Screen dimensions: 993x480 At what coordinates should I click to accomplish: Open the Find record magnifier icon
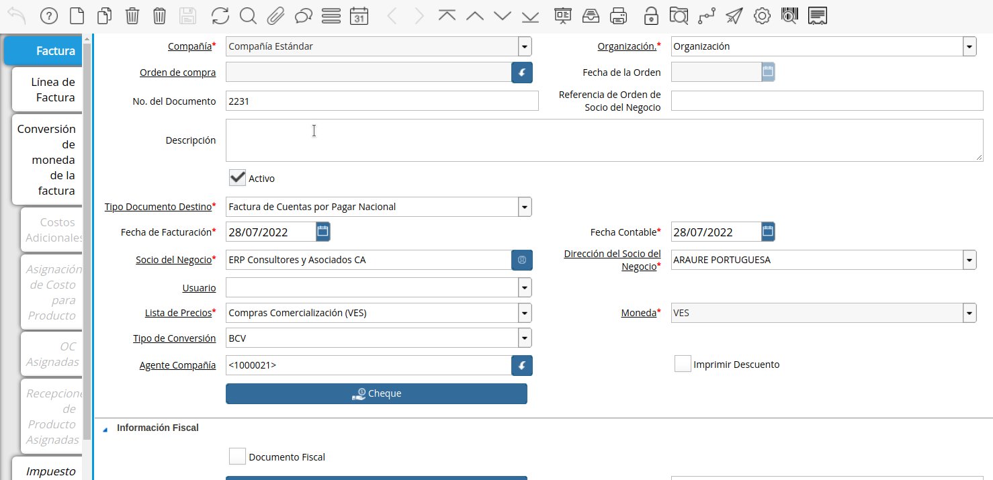click(x=248, y=16)
